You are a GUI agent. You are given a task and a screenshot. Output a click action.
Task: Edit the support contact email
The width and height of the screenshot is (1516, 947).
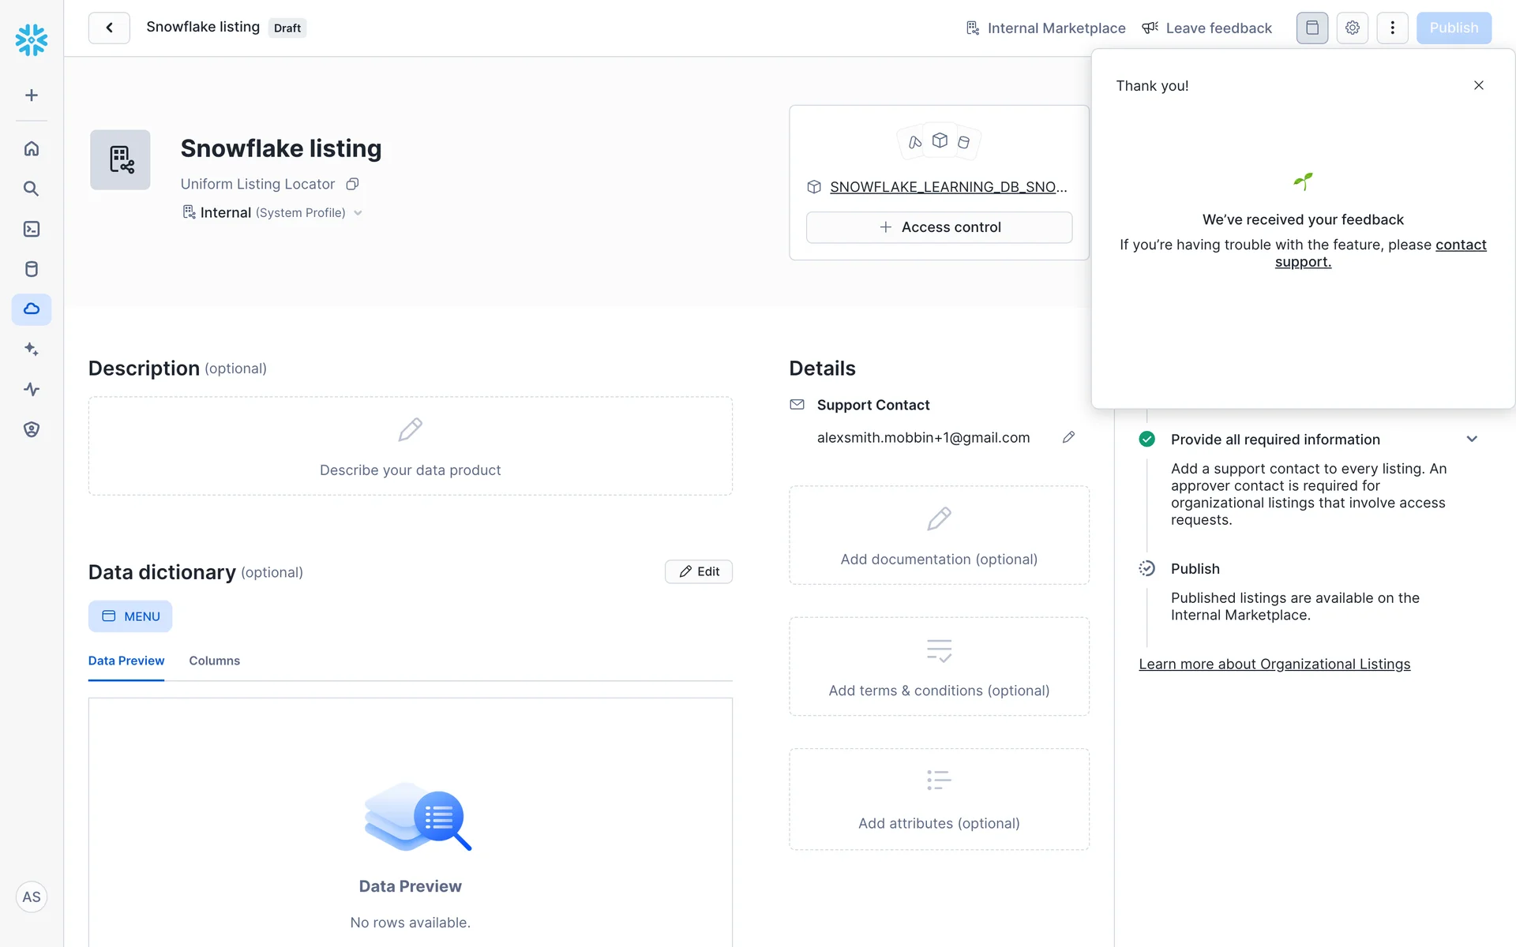coord(1068,437)
